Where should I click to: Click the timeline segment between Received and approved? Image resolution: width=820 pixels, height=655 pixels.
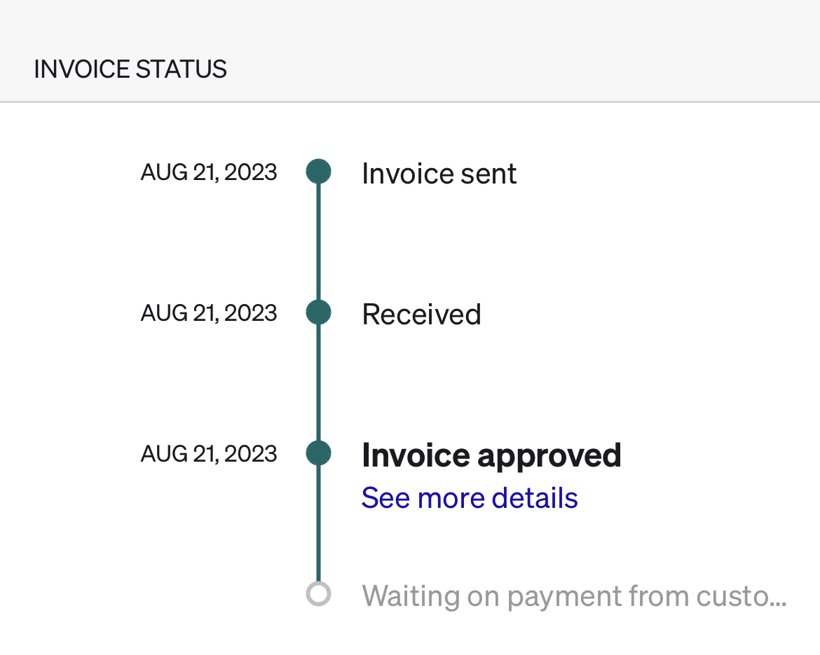click(x=319, y=382)
